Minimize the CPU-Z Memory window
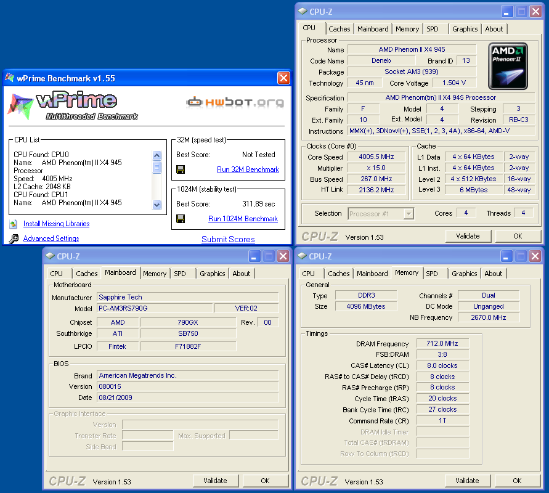 [506, 256]
